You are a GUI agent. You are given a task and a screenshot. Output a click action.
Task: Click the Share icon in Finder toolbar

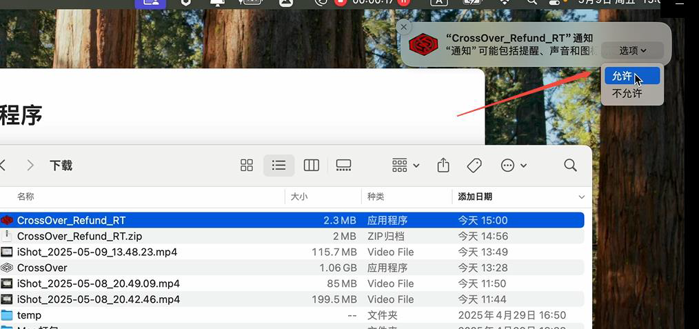(443, 166)
